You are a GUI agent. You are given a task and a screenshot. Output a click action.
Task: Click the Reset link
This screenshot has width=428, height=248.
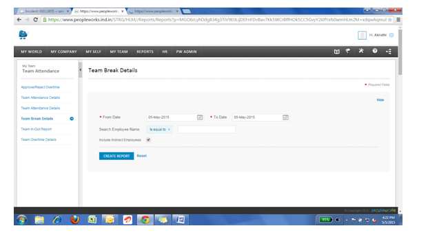(142, 156)
